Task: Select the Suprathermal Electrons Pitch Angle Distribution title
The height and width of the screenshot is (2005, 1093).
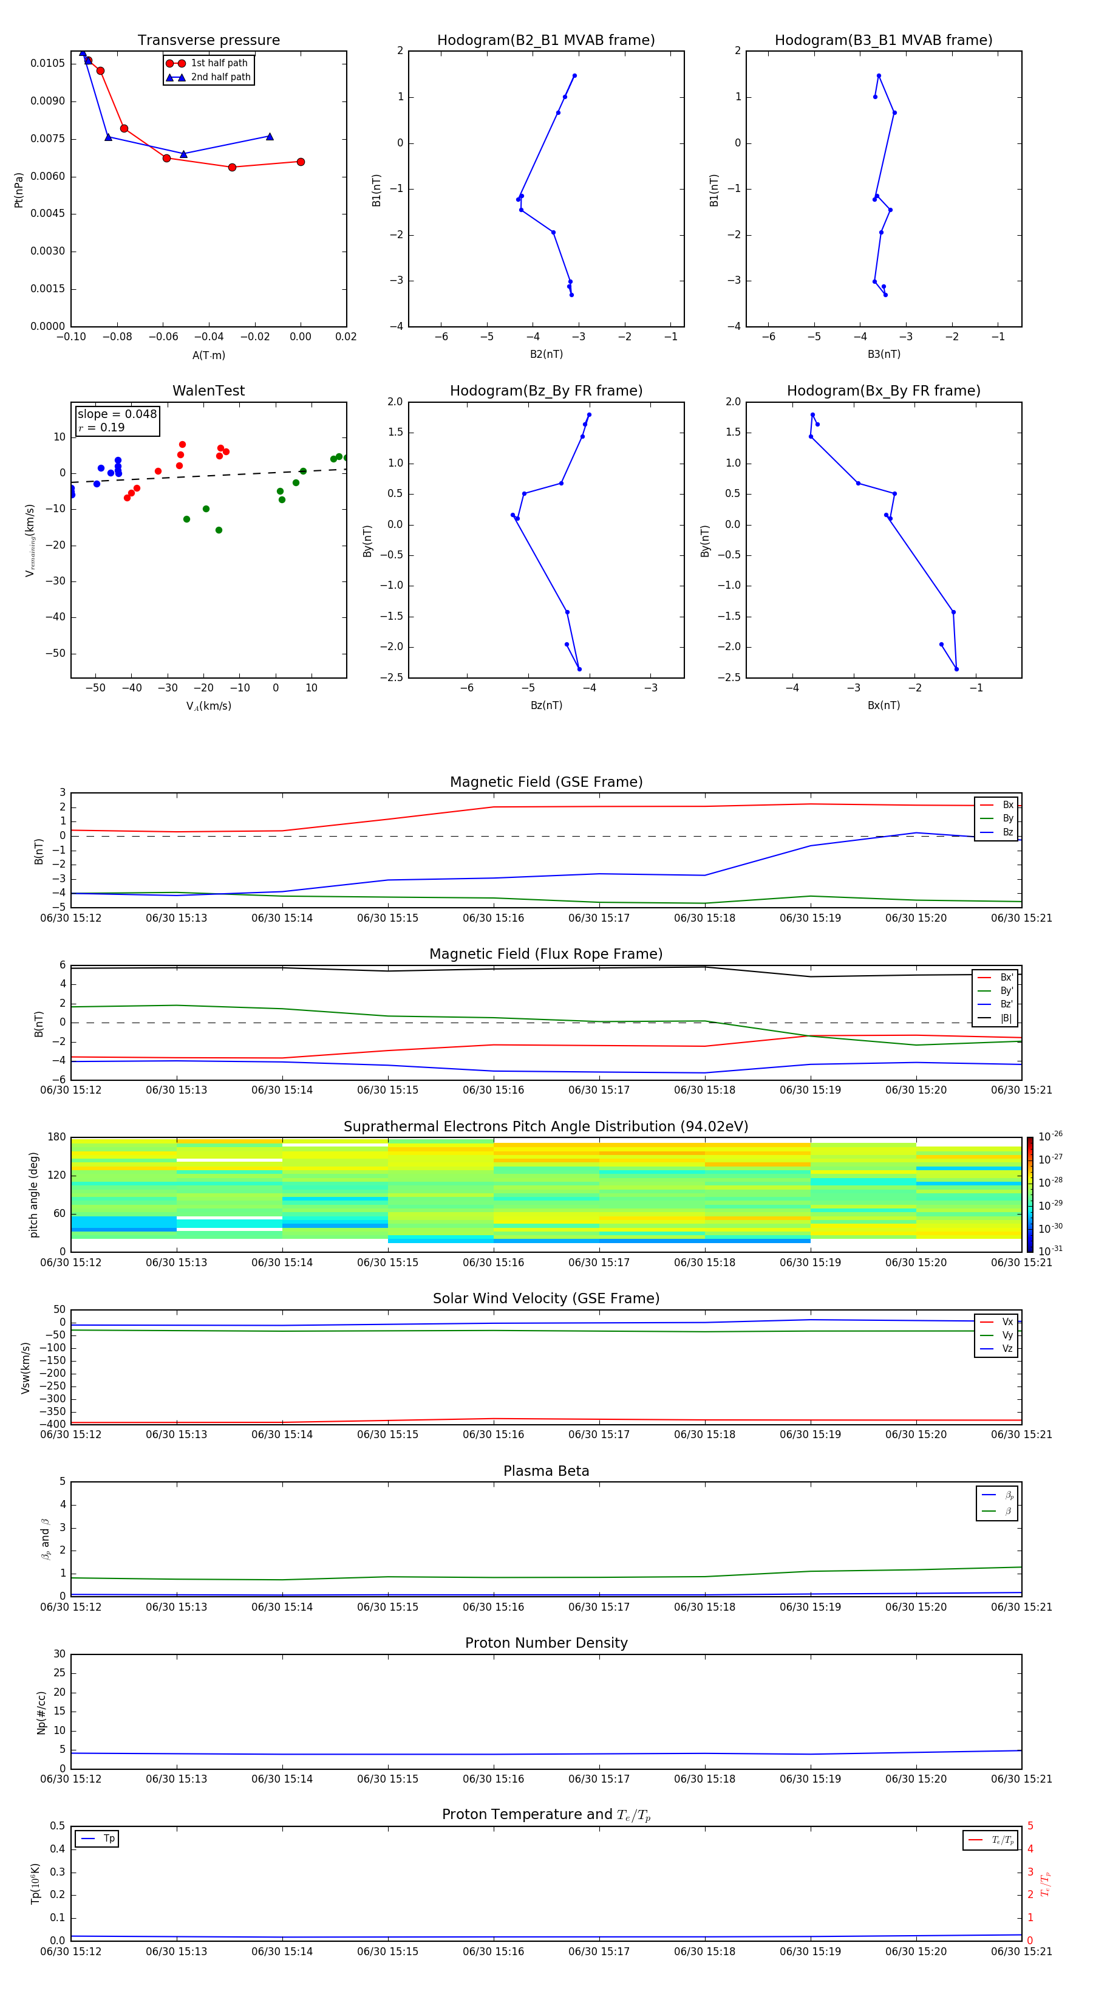Action: pyautogui.click(x=546, y=1126)
